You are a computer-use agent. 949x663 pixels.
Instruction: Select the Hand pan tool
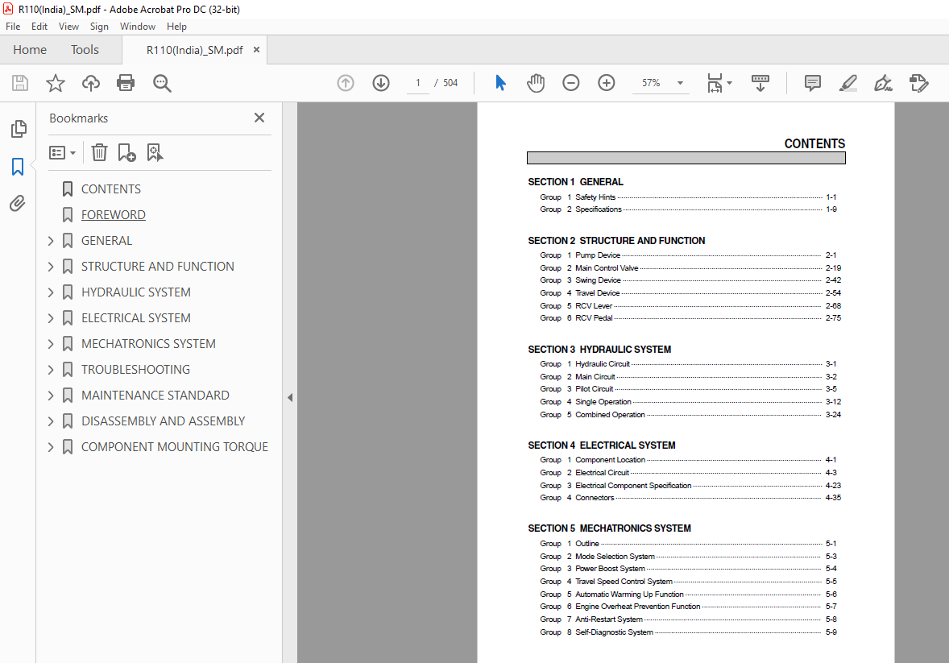[x=536, y=83]
